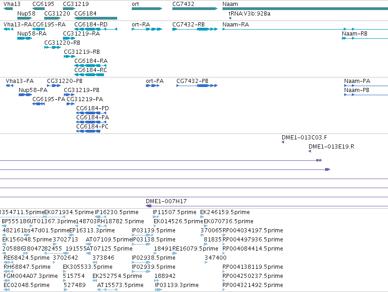This screenshot has width=388, height=292.
Task: Open transcript CG6195-RA
Action: coord(49,25)
